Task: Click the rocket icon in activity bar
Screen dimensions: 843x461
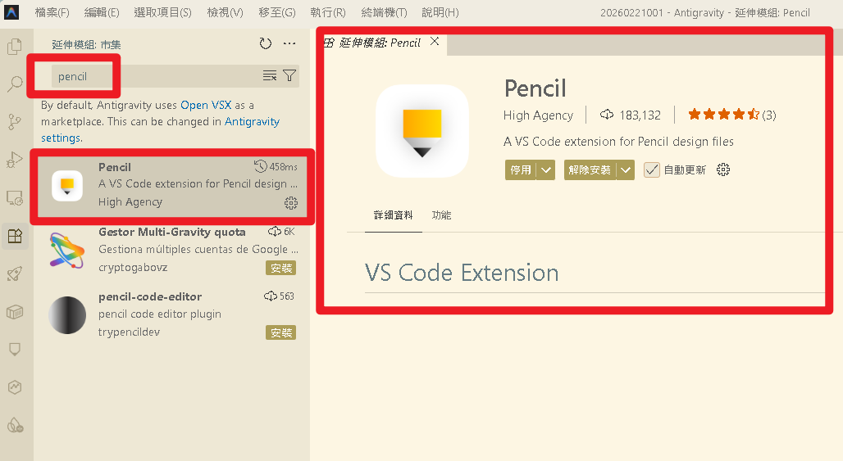Action: [x=15, y=273]
